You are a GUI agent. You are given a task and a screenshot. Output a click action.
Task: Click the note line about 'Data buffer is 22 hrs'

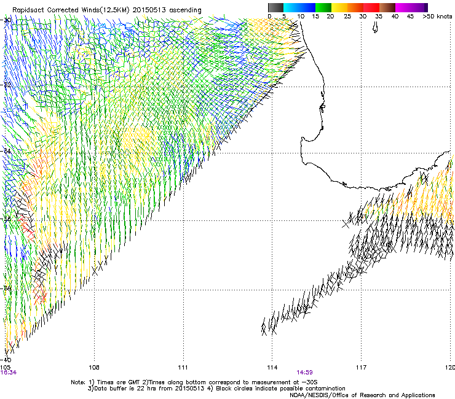tap(216, 389)
